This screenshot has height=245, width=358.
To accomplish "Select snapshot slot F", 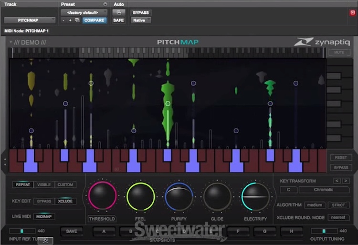I will click(x=238, y=231).
